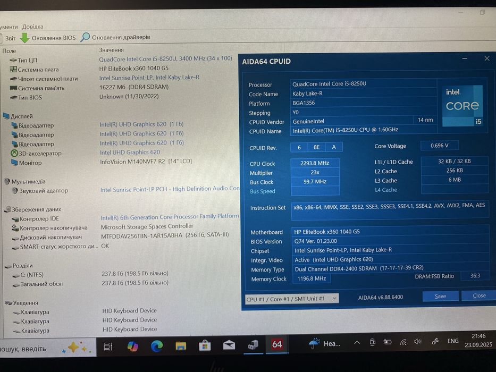The width and height of the screenshot is (496, 372).
Task: Click the 'Q74 Ver. 01.23.00' BIOS version
Action: click(316, 241)
